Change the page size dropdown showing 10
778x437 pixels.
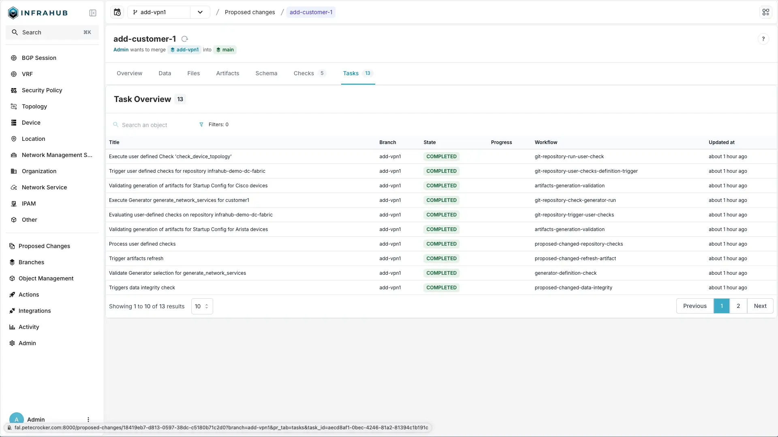[202, 306]
